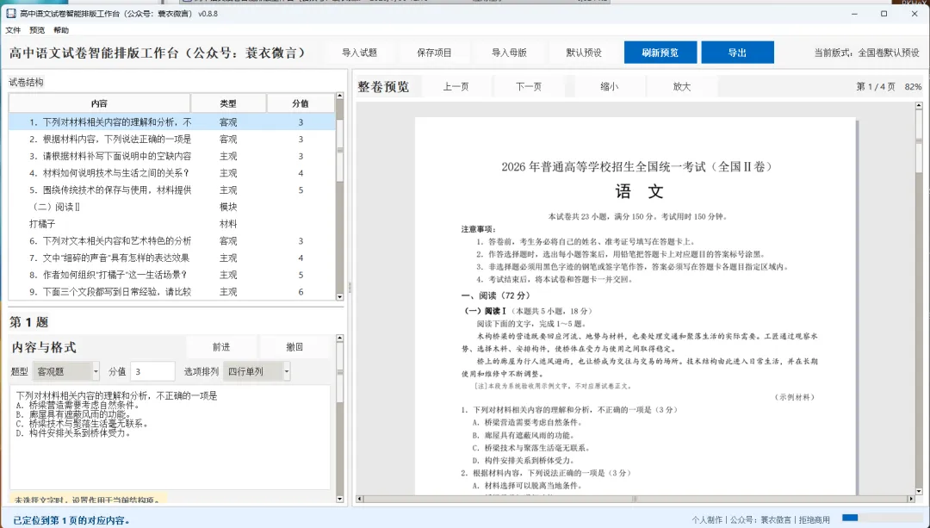Click the page indicator 第 1 / 4 页
930x528 pixels.
pyautogui.click(x=876, y=87)
